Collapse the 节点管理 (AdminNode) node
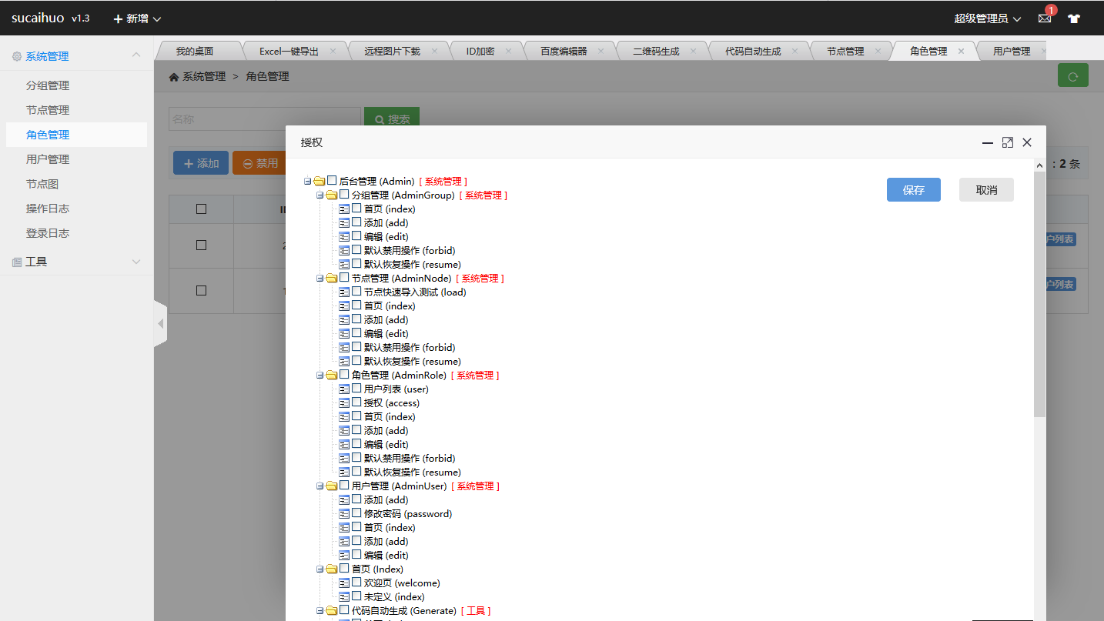 click(x=319, y=278)
